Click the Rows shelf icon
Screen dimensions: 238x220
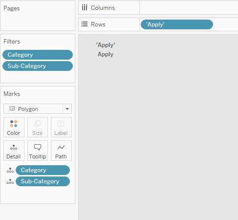(85, 24)
